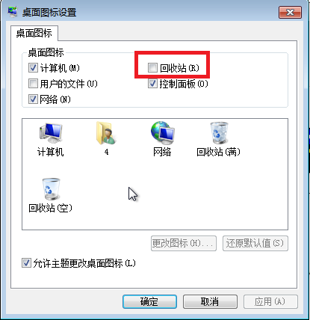This screenshot has height=320, width=310.
Task: Close the 桌面图标设置 dialog window
Action: pos(290,12)
